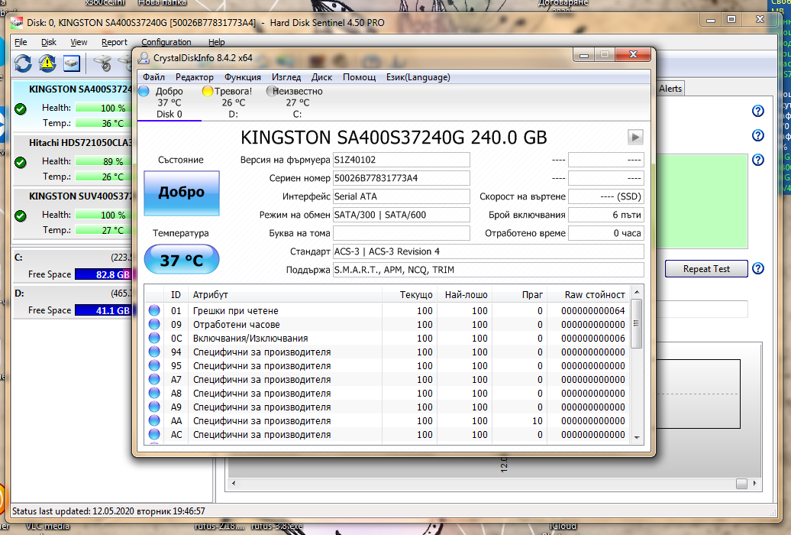Select the Грешки при четене attribute row
The image size is (791, 535).
[387, 311]
